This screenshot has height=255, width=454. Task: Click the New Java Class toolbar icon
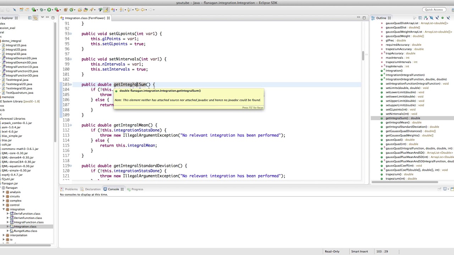coord(71,10)
